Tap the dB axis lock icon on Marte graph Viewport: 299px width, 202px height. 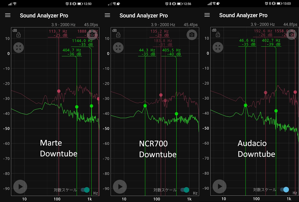point(18,35)
